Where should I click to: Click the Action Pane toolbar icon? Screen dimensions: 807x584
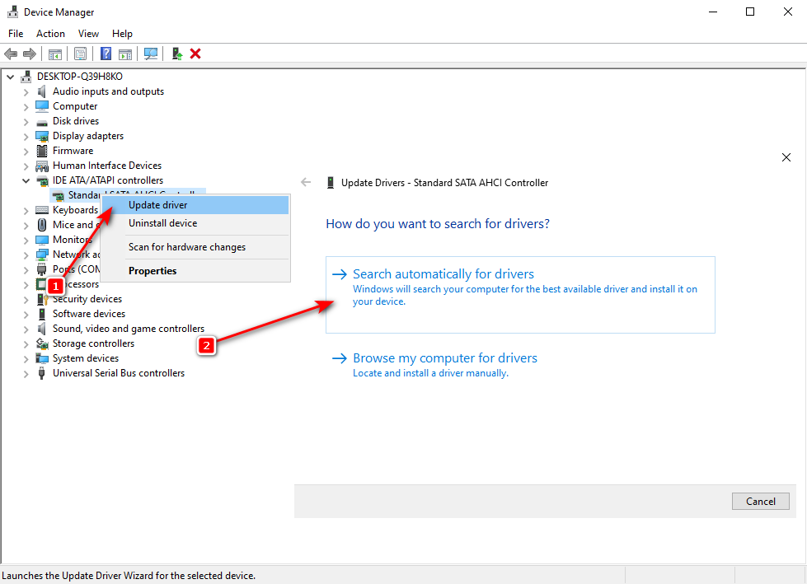point(125,54)
